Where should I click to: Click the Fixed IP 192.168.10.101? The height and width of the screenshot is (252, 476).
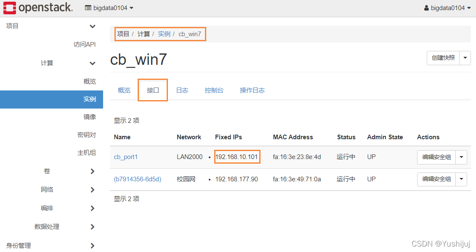coord(237,157)
